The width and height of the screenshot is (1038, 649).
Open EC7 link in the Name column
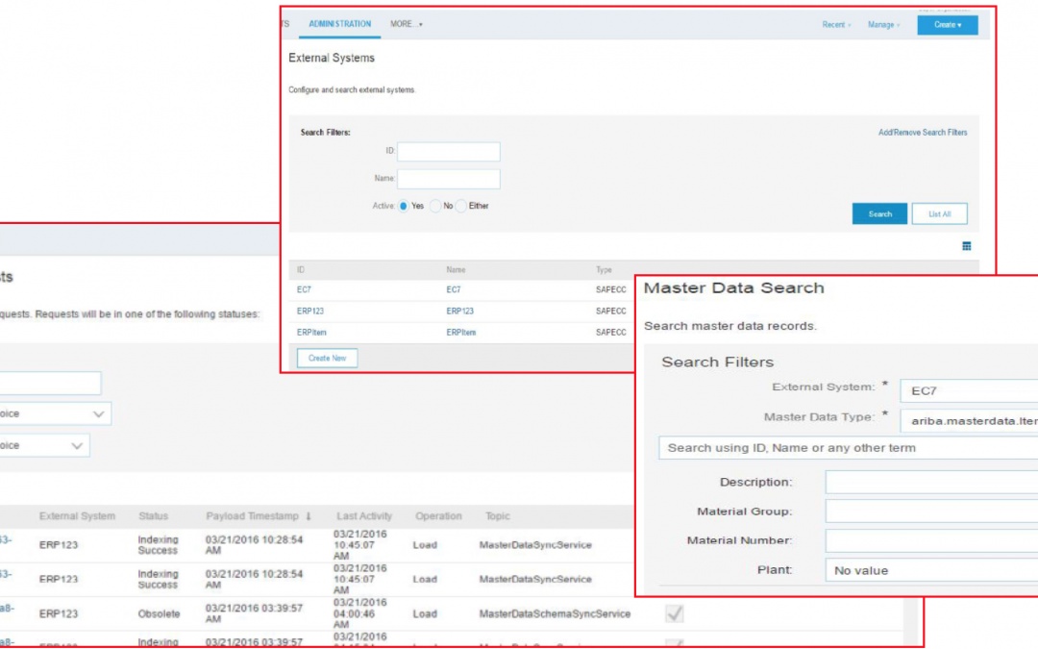click(454, 289)
